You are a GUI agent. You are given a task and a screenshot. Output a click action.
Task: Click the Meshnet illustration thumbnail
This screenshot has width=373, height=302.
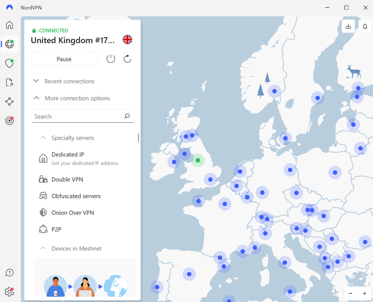click(86, 277)
